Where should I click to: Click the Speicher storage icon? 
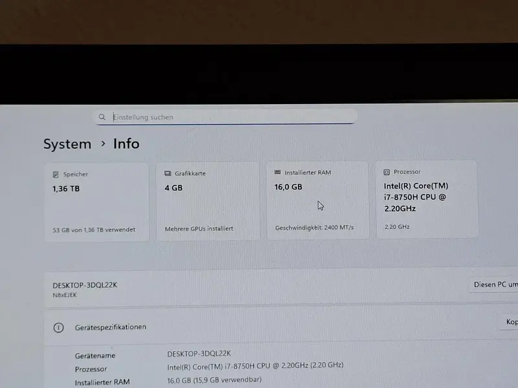click(56, 175)
